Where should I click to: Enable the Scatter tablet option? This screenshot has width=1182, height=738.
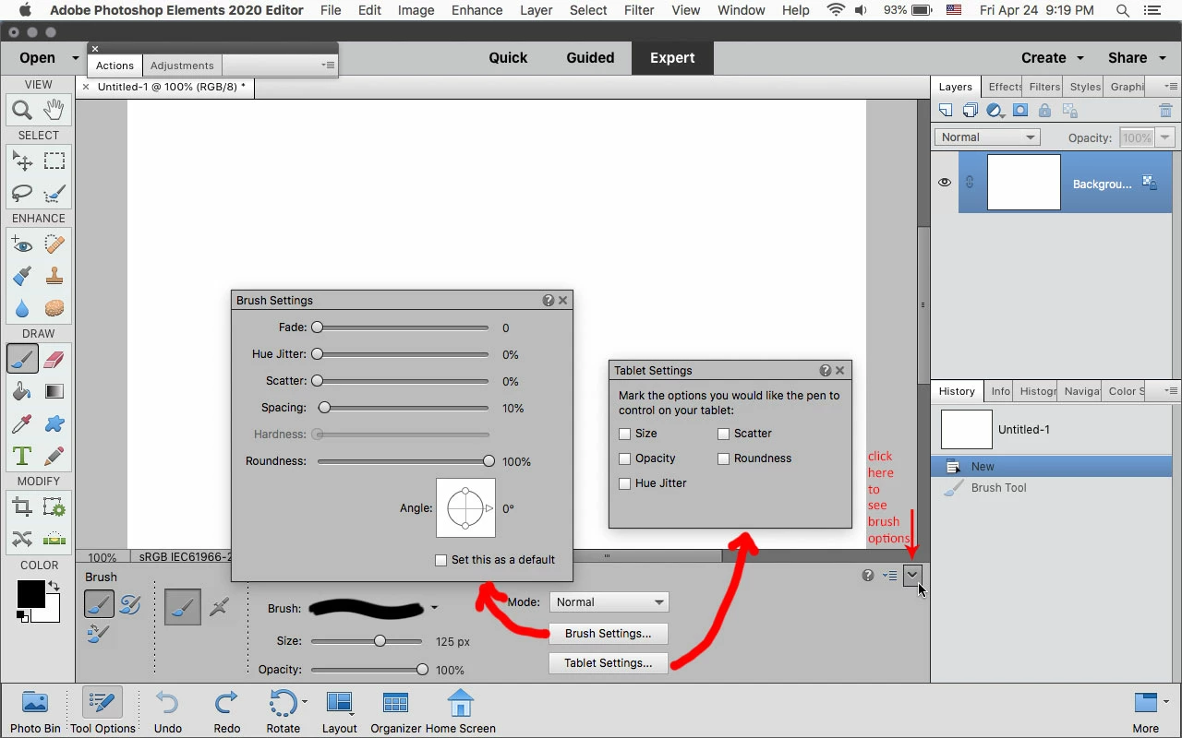724,434
